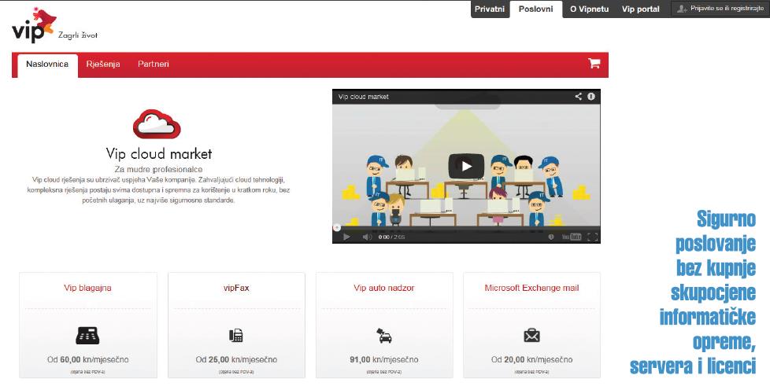Play video with center play button

point(466,166)
